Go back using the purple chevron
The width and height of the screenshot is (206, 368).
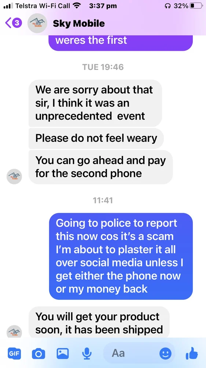click(x=8, y=23)
